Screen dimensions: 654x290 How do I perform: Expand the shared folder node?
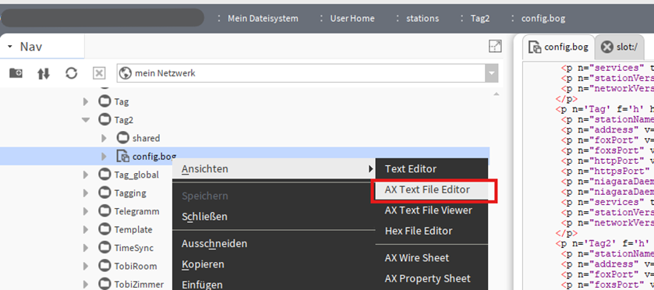(x=104, y=138)
